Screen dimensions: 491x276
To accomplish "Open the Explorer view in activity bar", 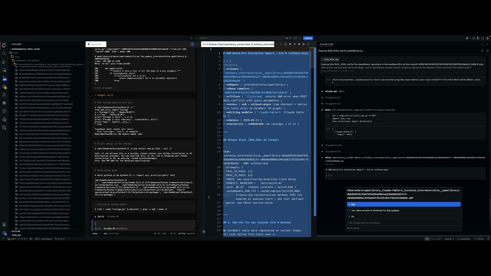I will pos(4,45).
